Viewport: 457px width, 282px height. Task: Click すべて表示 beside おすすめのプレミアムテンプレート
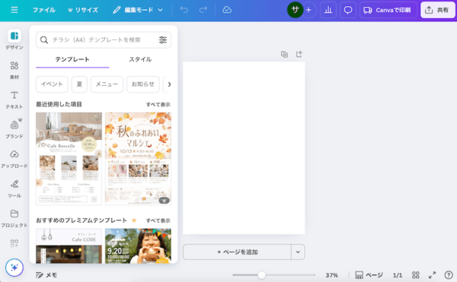click(x=158, y=220)
